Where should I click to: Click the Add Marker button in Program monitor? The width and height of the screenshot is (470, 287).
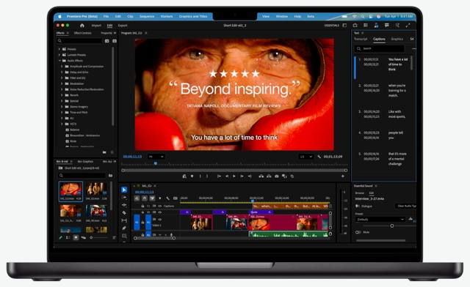[x=192, y=176]
